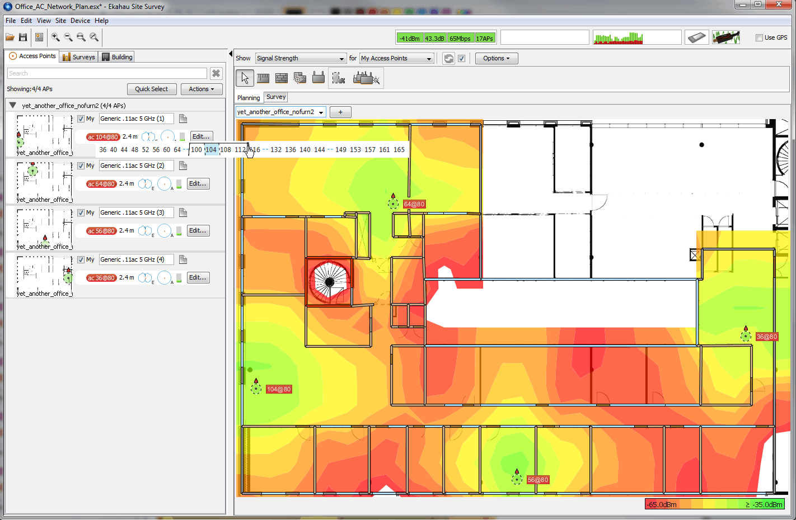Click the refresh visualization icon
The width and height of the screenshot is (796, 520).
point(448,59)
